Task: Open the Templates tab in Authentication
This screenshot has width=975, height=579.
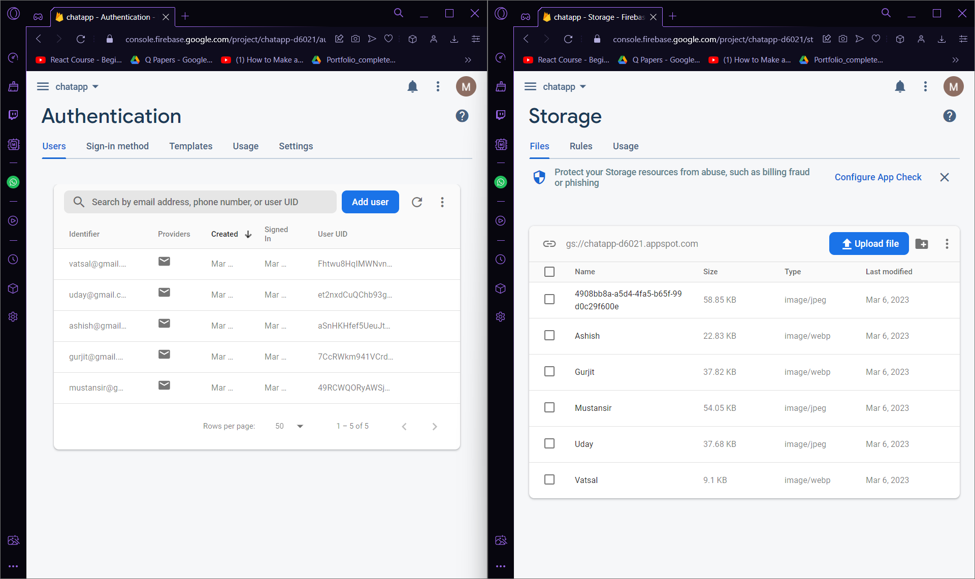Action: click(x=190, y=146)
